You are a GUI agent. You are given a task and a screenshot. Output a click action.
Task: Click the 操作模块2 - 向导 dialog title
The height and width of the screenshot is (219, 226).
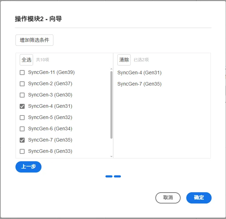(38, 19)
